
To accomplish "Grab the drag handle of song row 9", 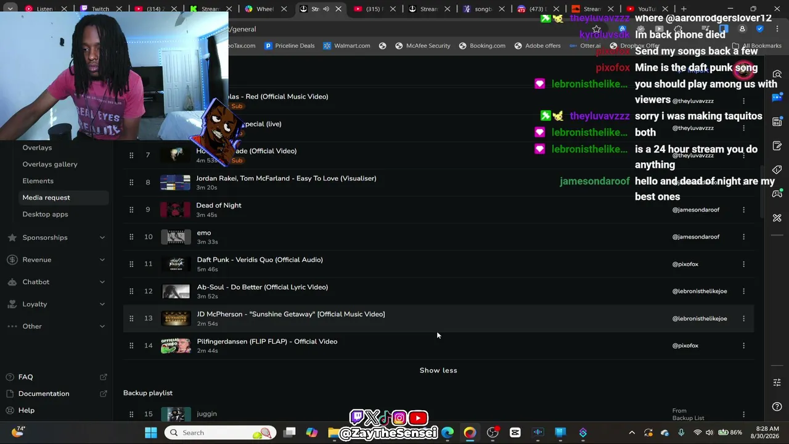I will [x=131, y=210].
